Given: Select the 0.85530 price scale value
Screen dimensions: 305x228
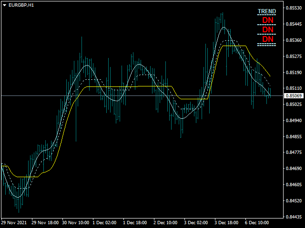Looking at the screenshot, I should click(x=294, y=8).
